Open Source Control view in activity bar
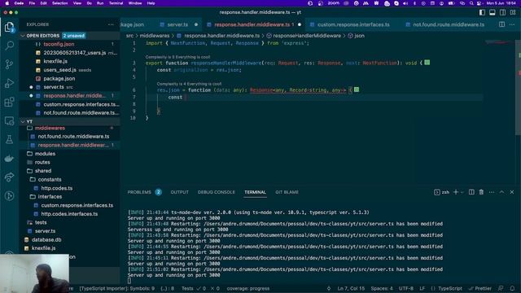521x293 pixels. [9, 64]
